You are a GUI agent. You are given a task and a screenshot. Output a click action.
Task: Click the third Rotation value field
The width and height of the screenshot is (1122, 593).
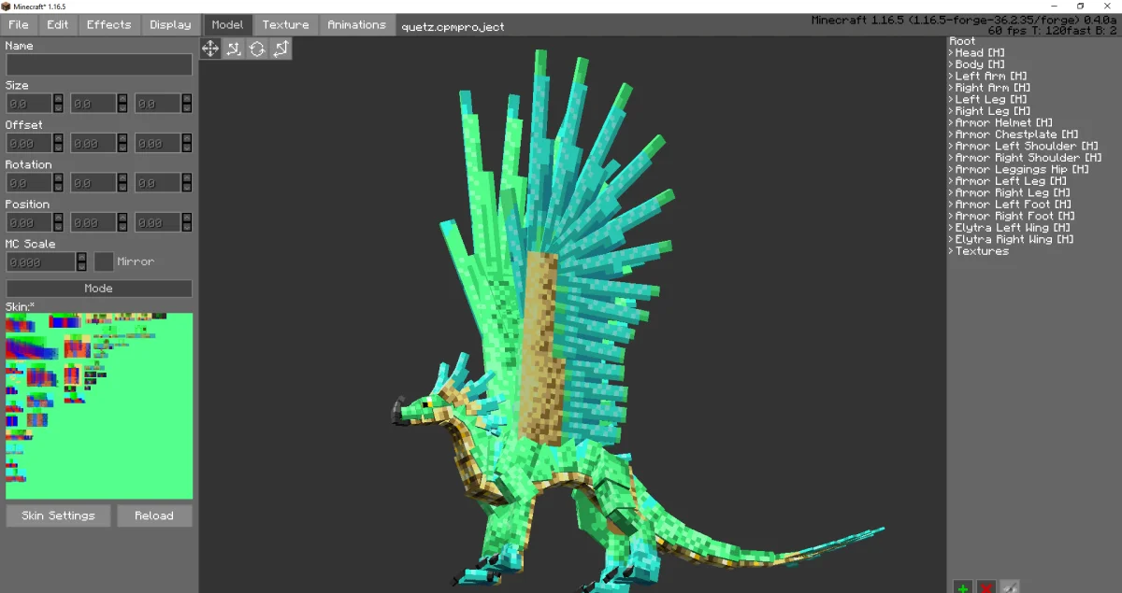click(x=158, y=183)
